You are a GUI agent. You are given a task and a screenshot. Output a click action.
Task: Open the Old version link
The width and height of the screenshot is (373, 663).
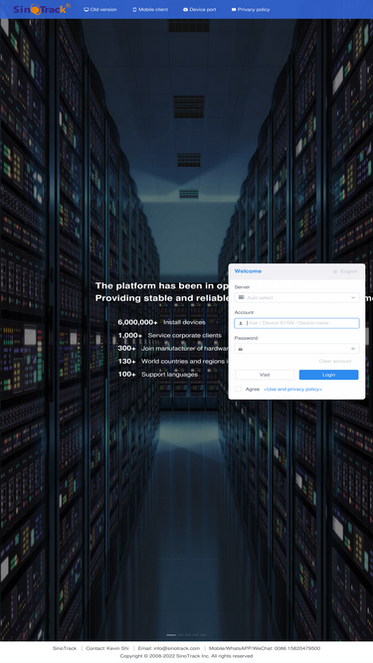click(100, 9)
